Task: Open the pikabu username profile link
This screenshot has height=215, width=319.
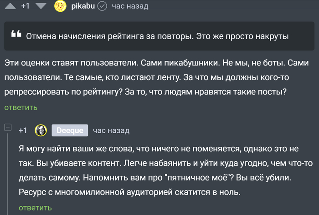Action: pos(82,6)
